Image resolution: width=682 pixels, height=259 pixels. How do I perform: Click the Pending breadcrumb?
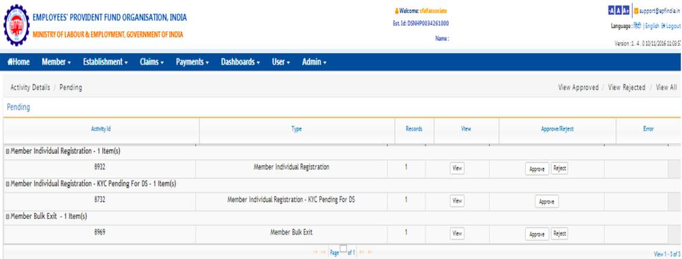coord(70,87)
